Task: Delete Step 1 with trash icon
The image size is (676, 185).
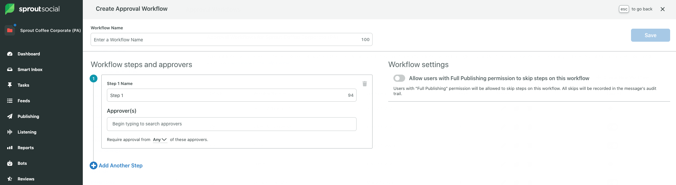Action: coord(365,84)
